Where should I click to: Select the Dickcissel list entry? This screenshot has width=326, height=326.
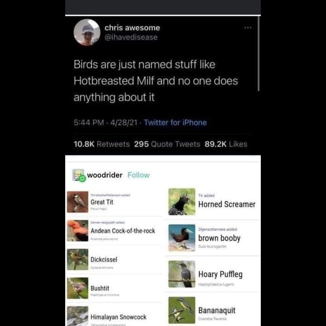pyautogui.click(x=114, y=259)
